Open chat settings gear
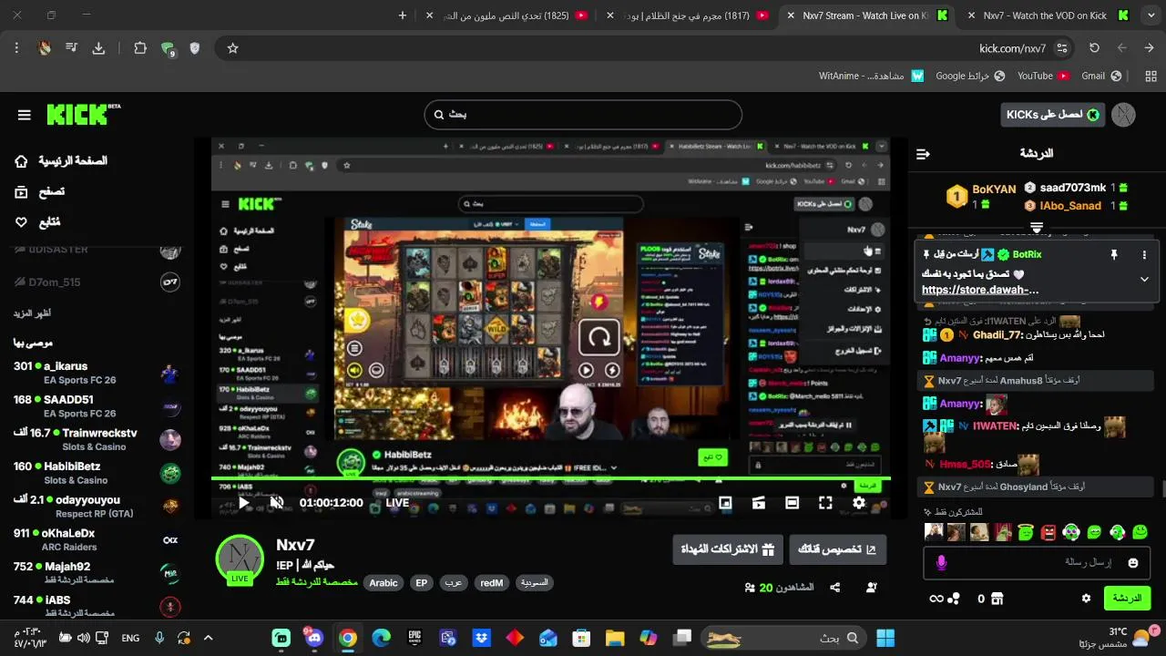Image resolution: width=1166 pixels, height=656 pixels. (x=1086, y=599)
